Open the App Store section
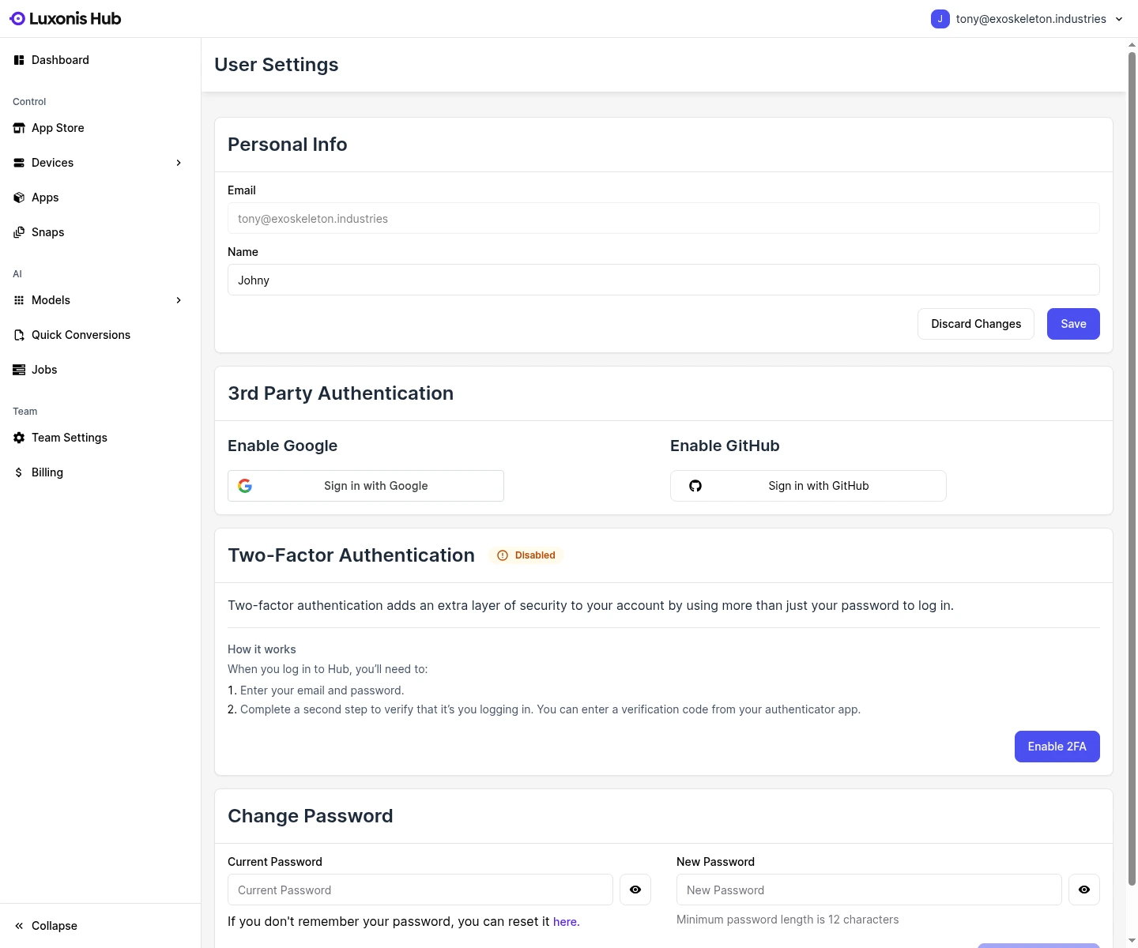1138x948 pixels. [x=58, y=127]
